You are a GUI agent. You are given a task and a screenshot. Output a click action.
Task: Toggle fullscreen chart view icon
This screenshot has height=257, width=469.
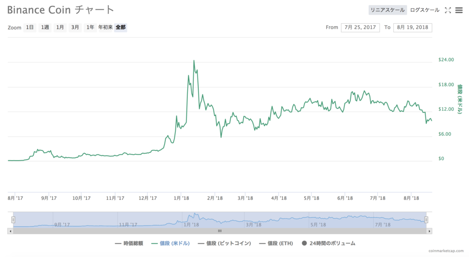(x=448, y=10)
